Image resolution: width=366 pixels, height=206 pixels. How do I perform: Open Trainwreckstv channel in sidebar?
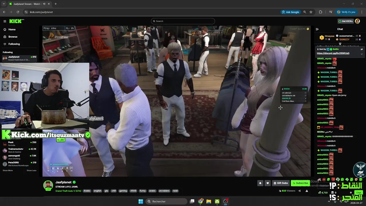19,150
